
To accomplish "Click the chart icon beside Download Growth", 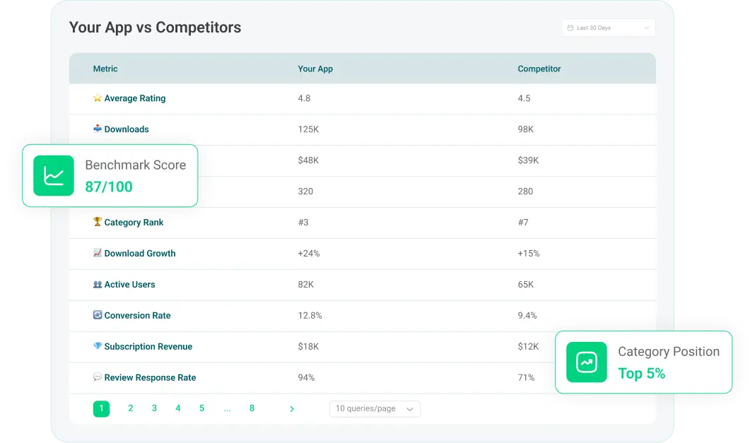I will pyautogui.click(x=98, y=252).
